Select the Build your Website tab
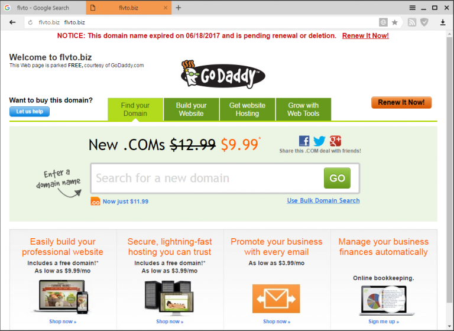The width and height of the screenshot is (454, 331). 191,109
